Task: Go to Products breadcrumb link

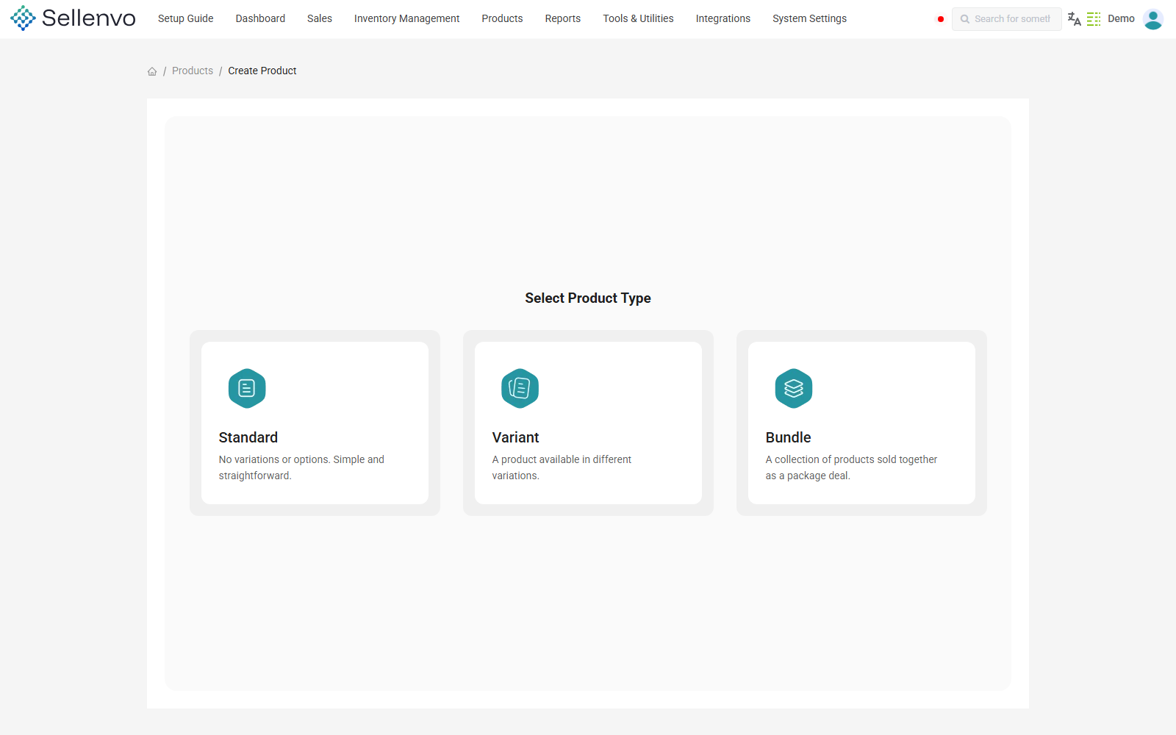Action: [193, 71]
